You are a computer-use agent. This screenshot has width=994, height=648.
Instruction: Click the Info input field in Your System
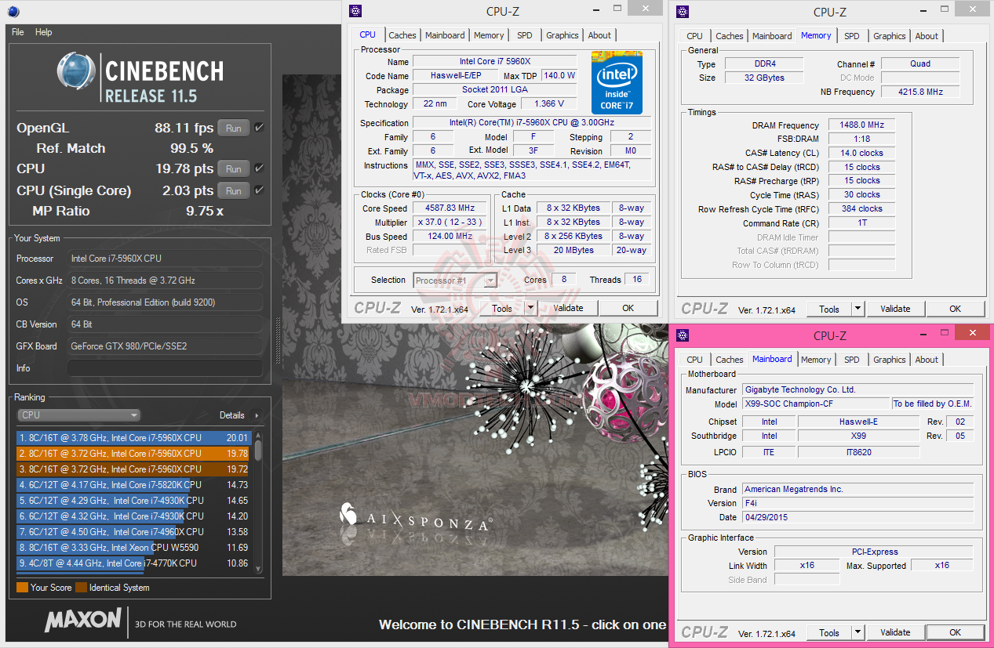(164, 368)
